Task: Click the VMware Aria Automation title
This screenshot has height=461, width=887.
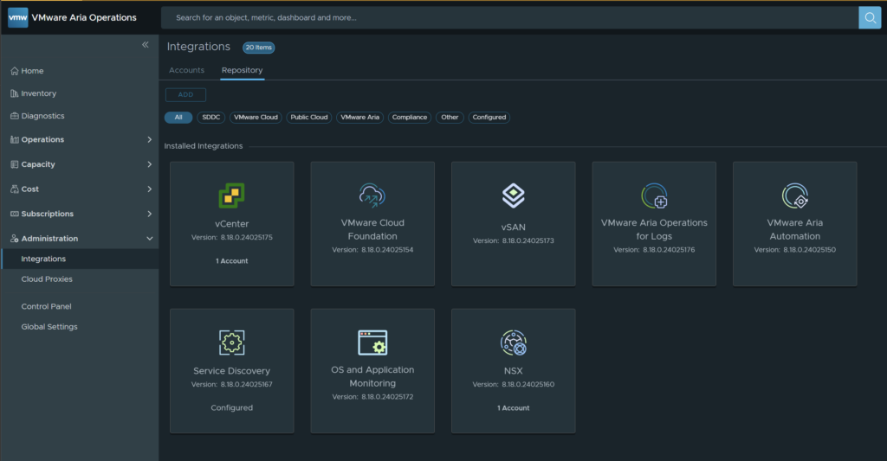Action: pos(795,229)
